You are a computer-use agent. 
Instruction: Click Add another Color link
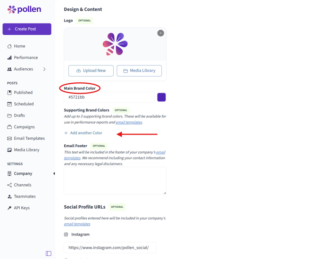83,133
